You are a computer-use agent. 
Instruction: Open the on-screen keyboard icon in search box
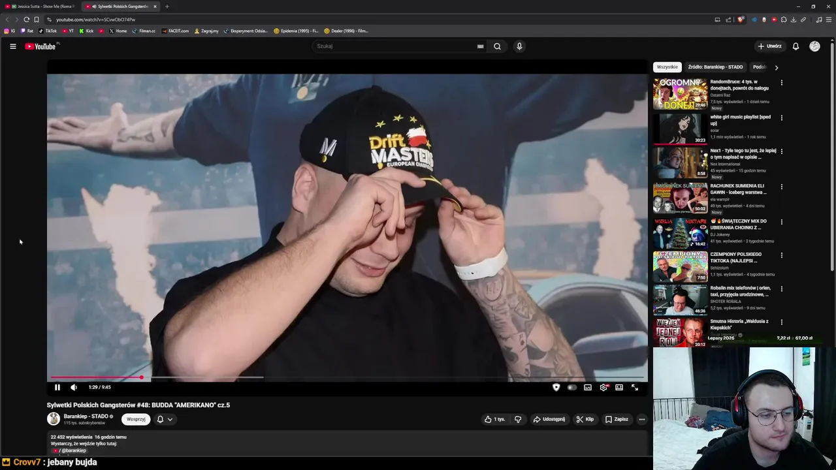pyautogui.click(x=480, y=46)
